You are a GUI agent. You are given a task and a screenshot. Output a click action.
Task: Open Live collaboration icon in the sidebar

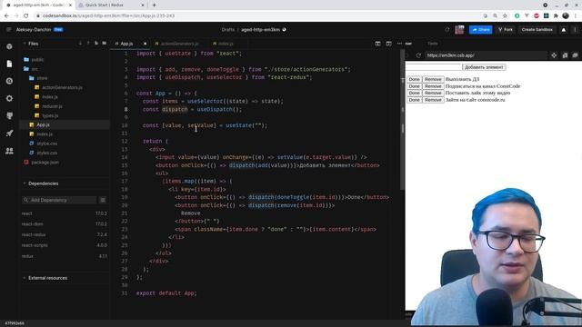pos(9,151)
